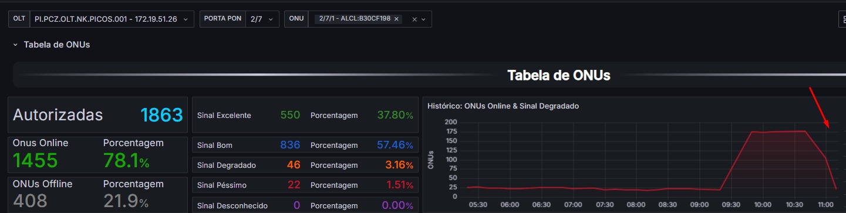Click the Sinal Péssimo 22 value
Screen dimensions: 846x213
click(x=294, y=185)
